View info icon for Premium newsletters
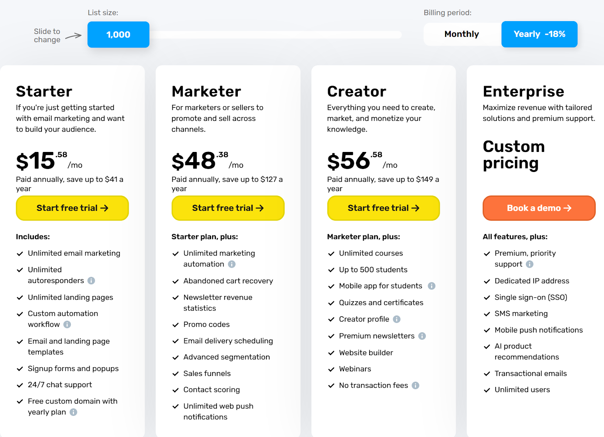 (423, 336)
